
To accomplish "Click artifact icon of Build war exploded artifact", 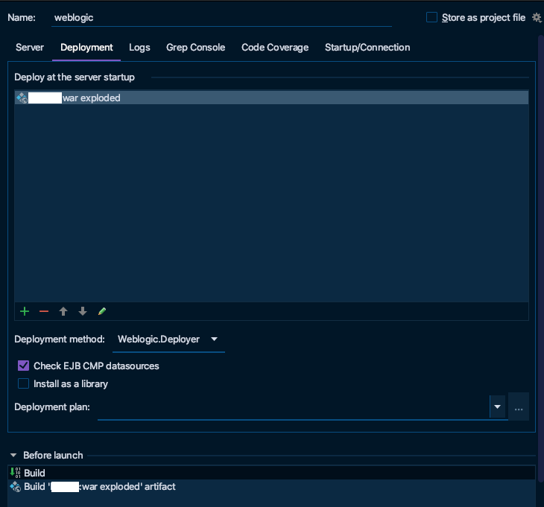I will [15, 487].
